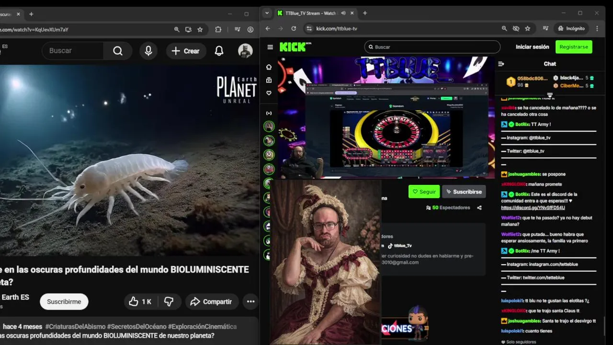
Task: Open Following heart icon in Kick sidebar
Action: pos(269,93)
